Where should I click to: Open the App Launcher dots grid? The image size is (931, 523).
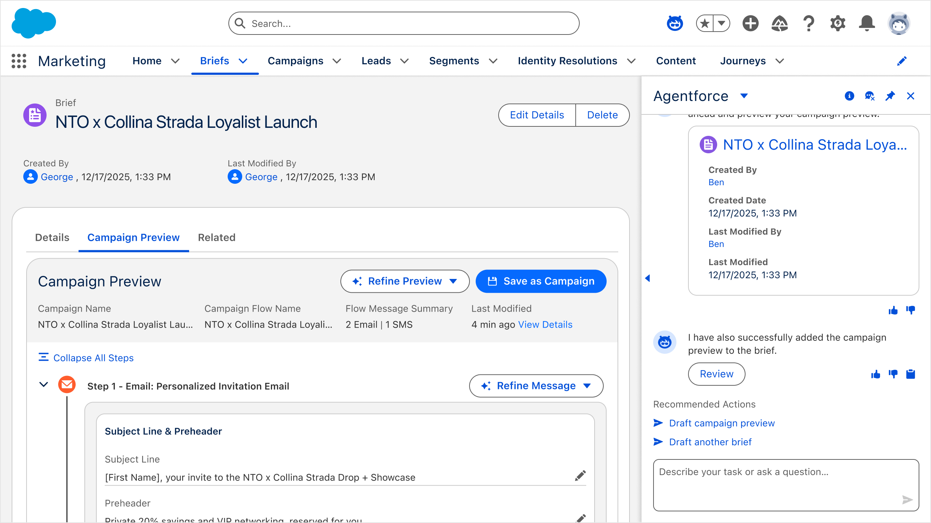point(19,61)
